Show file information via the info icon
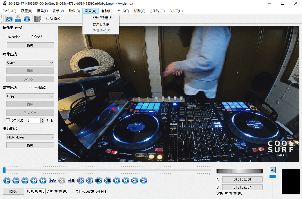302x199 pixels. pyautogui.click(x=27, y=19)
